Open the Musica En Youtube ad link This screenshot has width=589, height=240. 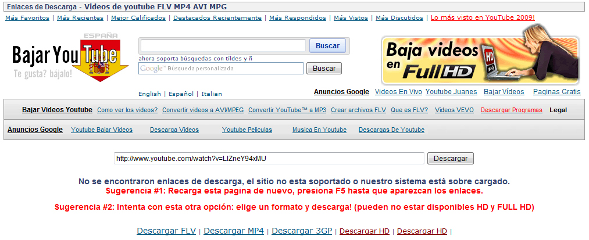point(319,130)
